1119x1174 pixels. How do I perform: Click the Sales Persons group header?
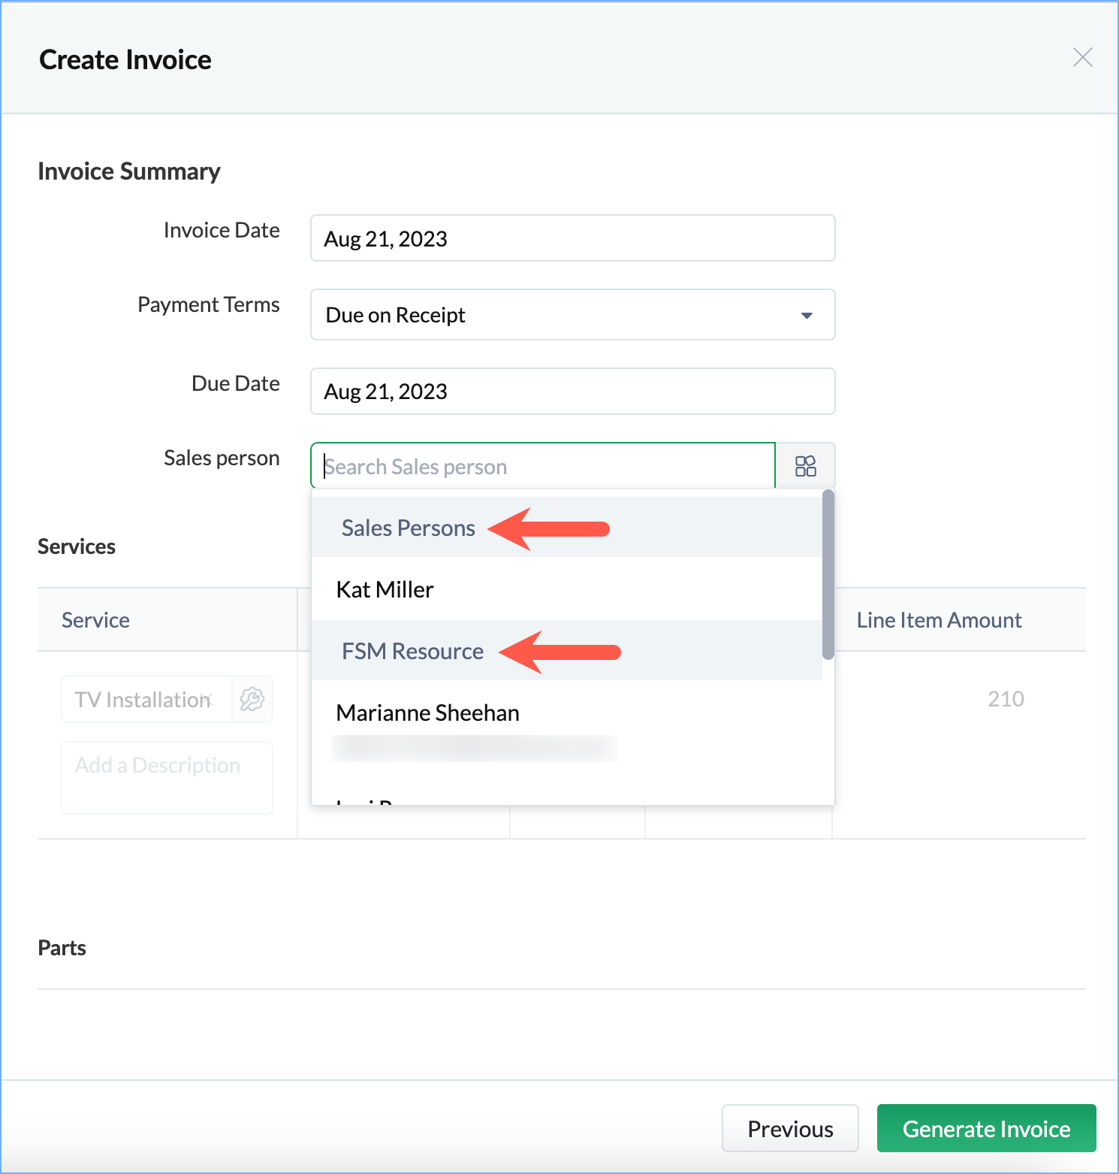tap(408, 528)
